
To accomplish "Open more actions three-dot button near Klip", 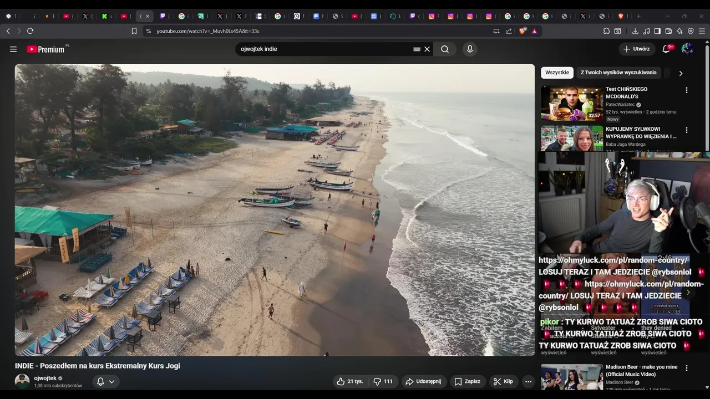I will (x=528, y=381).
